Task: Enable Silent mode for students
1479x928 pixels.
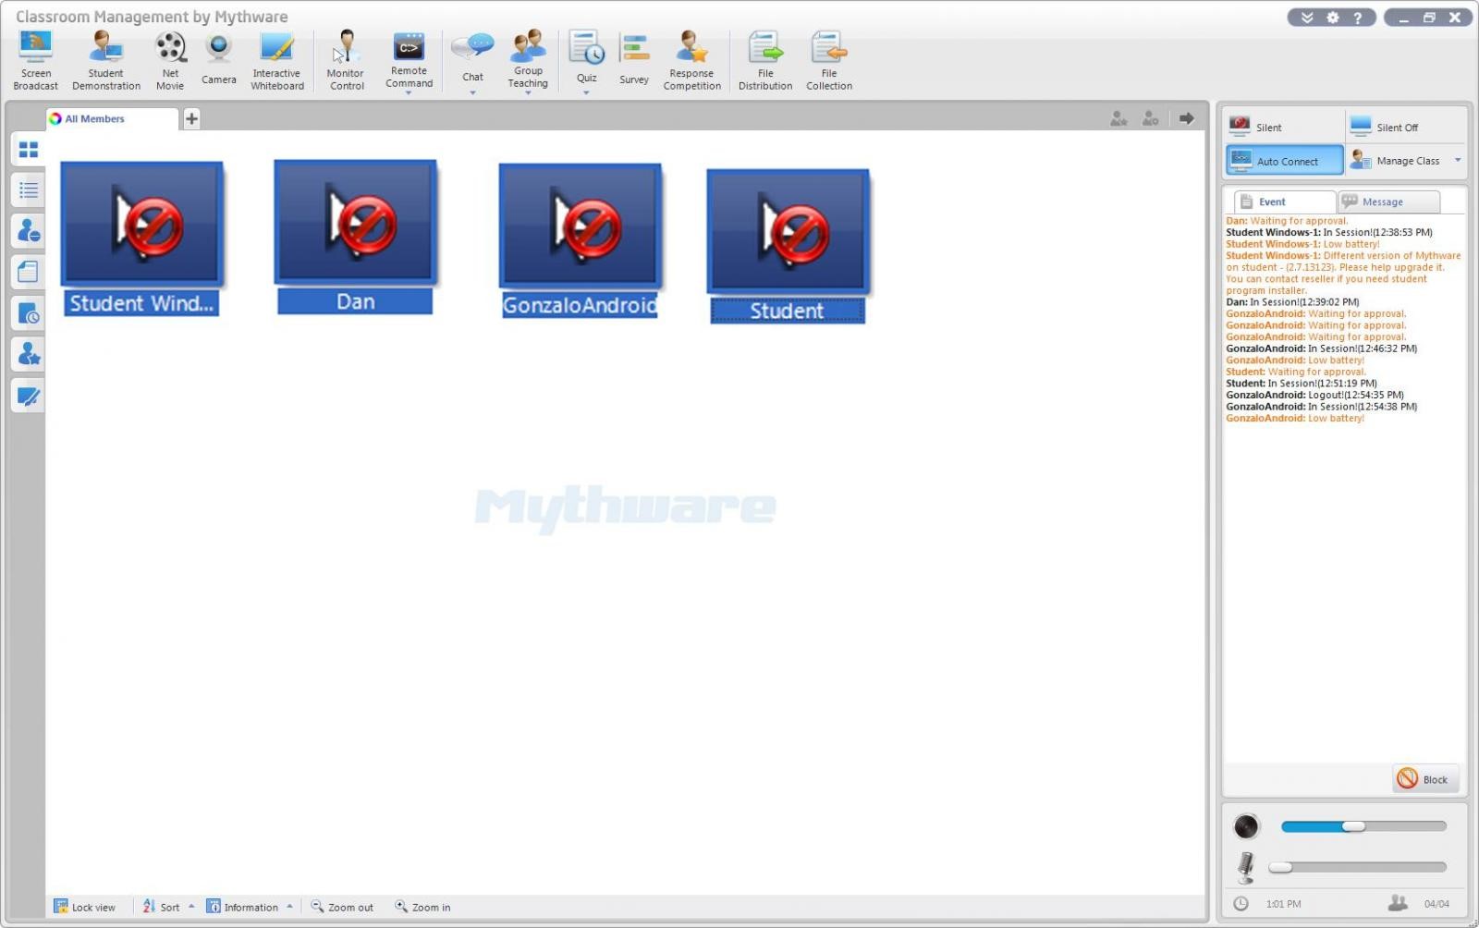Action: click(1267, 126)
